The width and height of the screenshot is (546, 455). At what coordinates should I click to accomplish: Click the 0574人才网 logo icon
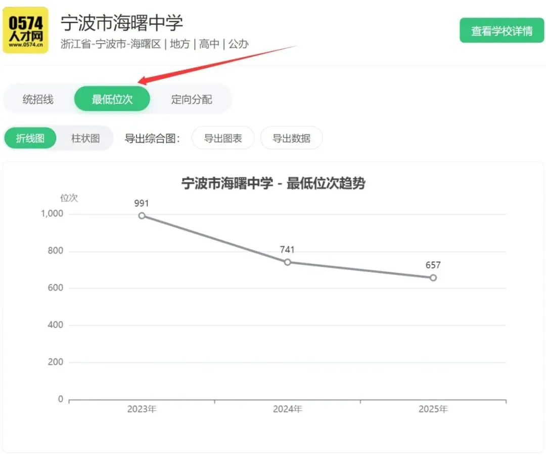[x=26, y=30]
